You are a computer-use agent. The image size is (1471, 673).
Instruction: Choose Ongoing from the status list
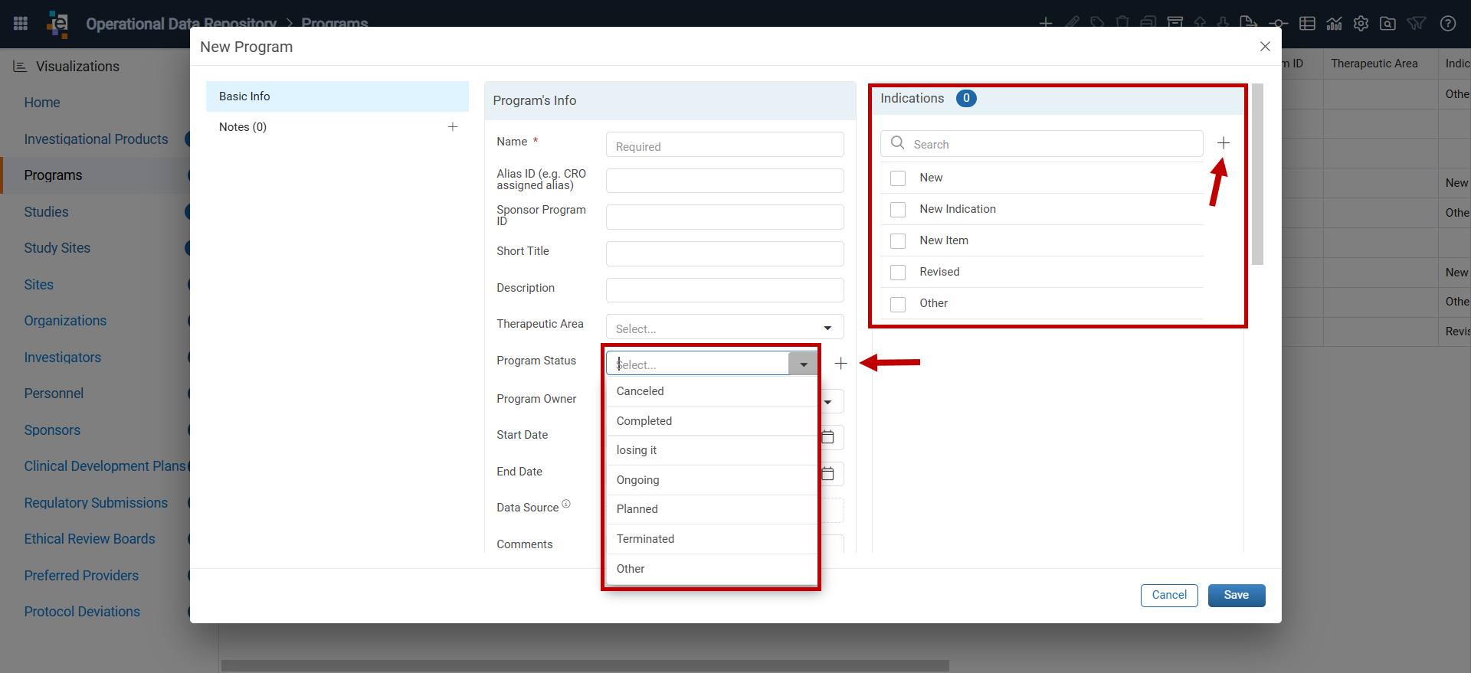712,480
